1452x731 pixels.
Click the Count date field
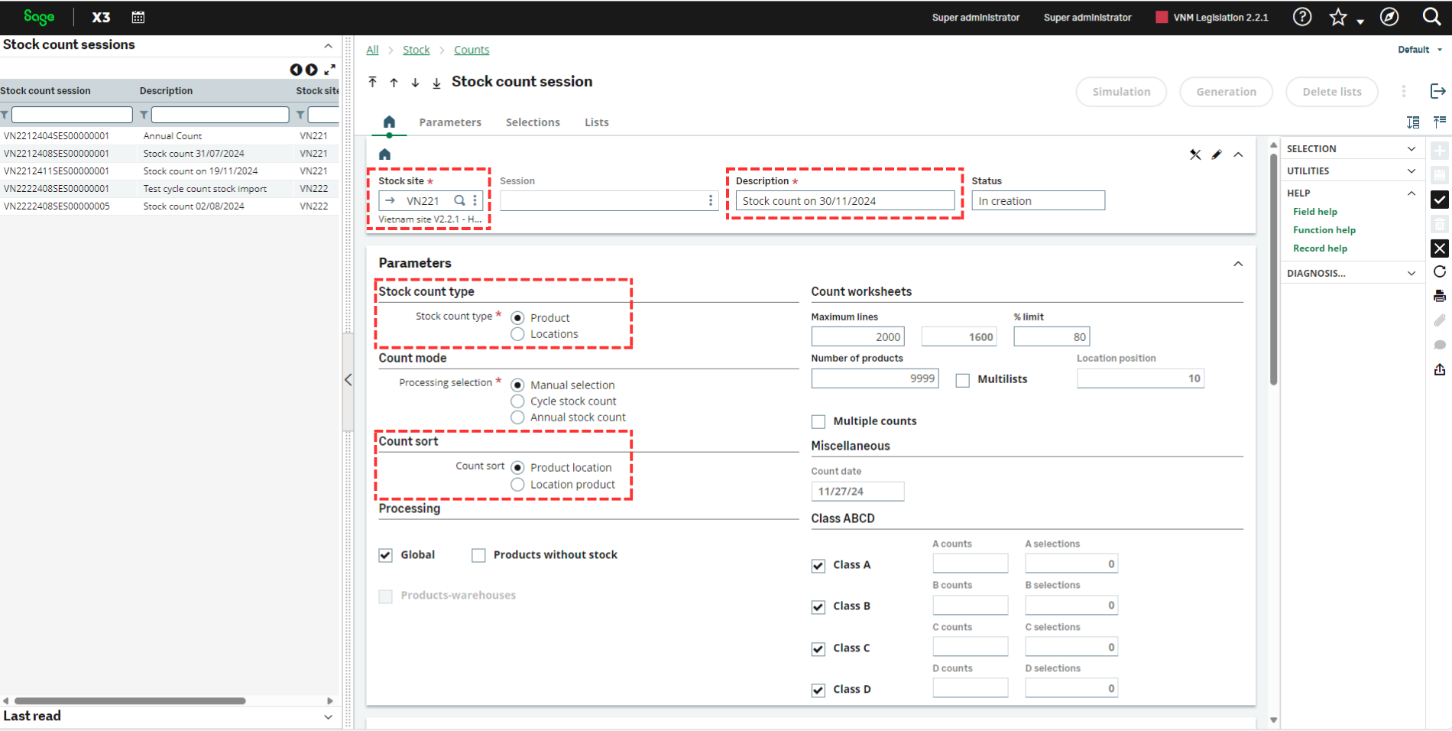(x=857, y=491)
